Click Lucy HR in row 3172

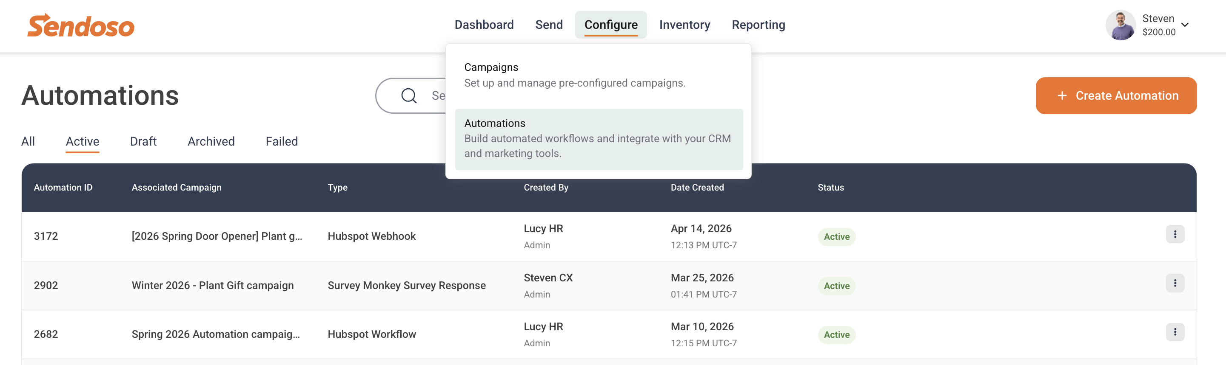coord(543,228)
